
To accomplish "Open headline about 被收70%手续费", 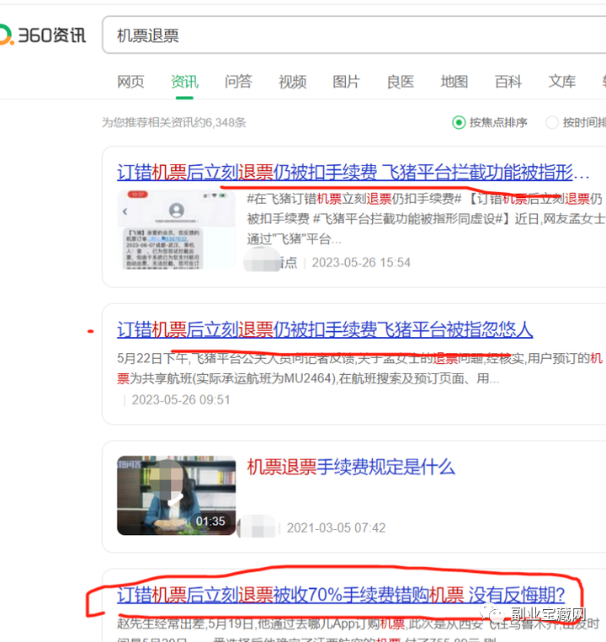I will point(341,595).
